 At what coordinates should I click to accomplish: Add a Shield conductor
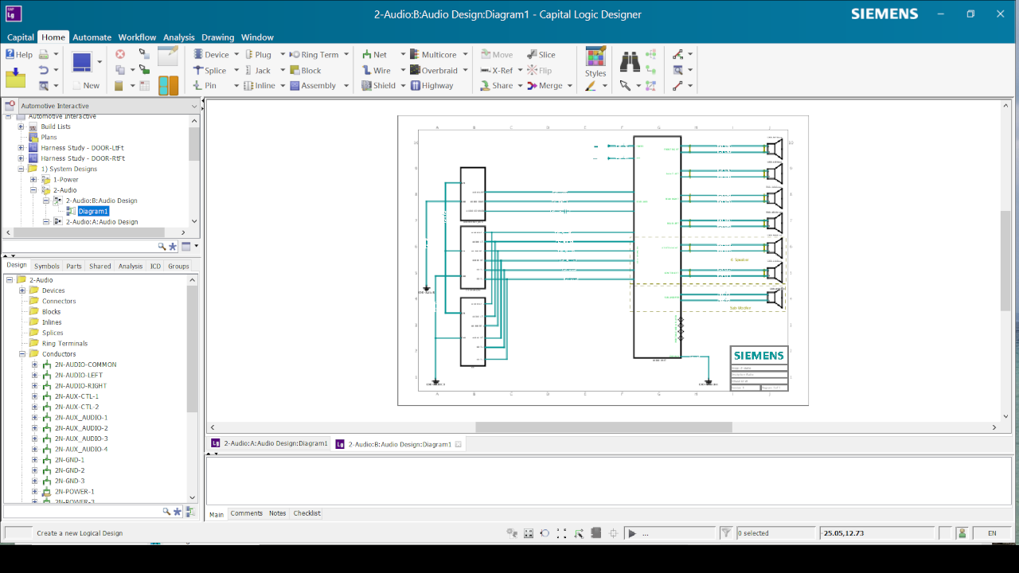[x=378, y=85]
